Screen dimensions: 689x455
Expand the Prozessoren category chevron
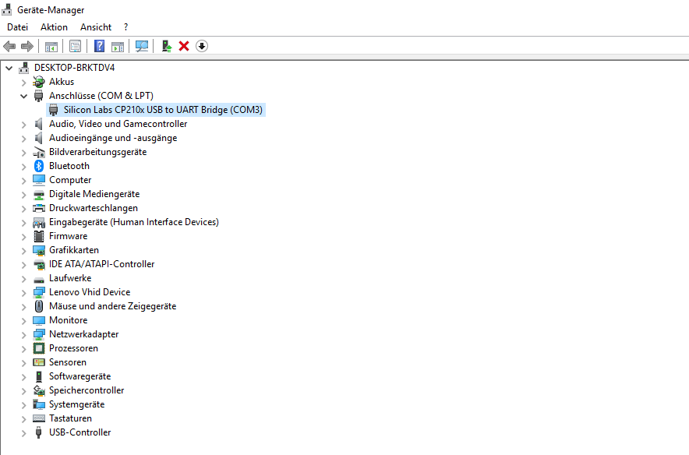[x=23, y=349]
